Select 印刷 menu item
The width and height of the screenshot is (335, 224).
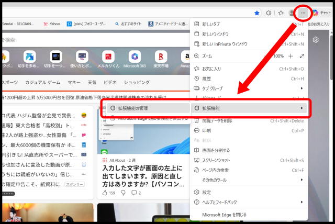click(249, 130)
